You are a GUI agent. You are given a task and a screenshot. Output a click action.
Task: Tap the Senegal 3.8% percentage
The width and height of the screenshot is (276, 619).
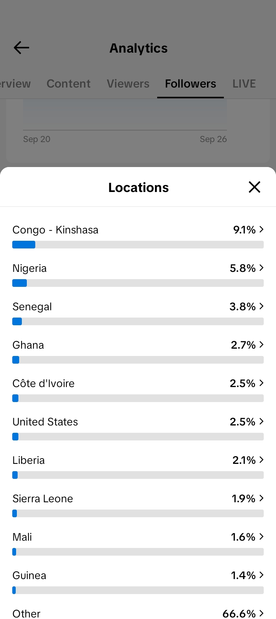tap(243, 306)
